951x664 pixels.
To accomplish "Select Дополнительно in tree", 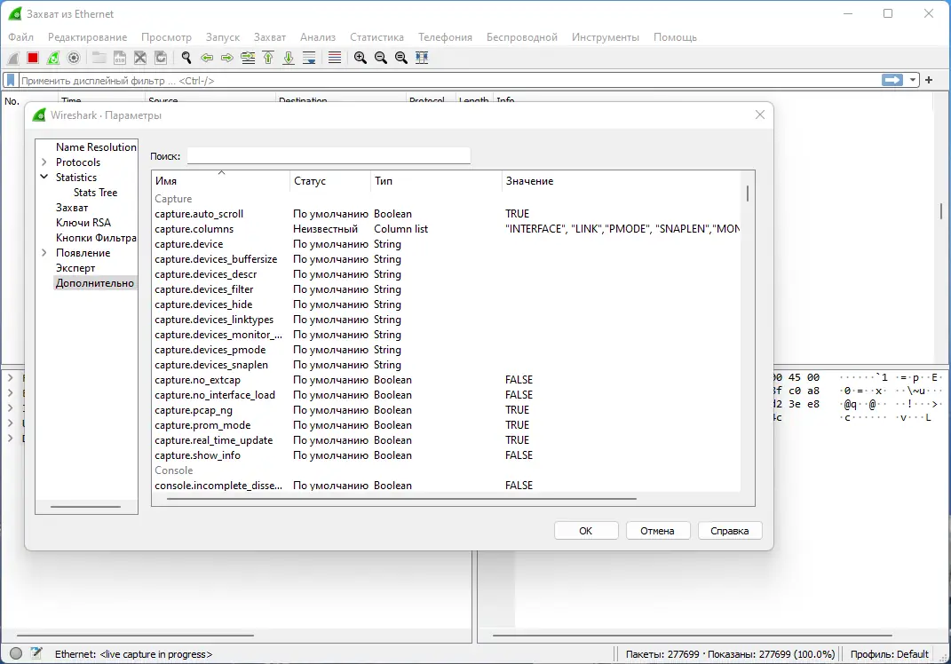I will pyautogui.click(x=95, y=283).
